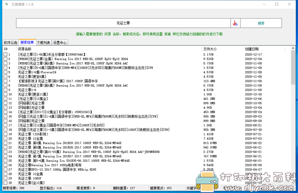Select result 无证之罪[更至11集]

click(33, 94)
